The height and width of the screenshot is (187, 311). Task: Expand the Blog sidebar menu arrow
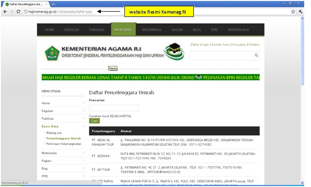point(84,168)
